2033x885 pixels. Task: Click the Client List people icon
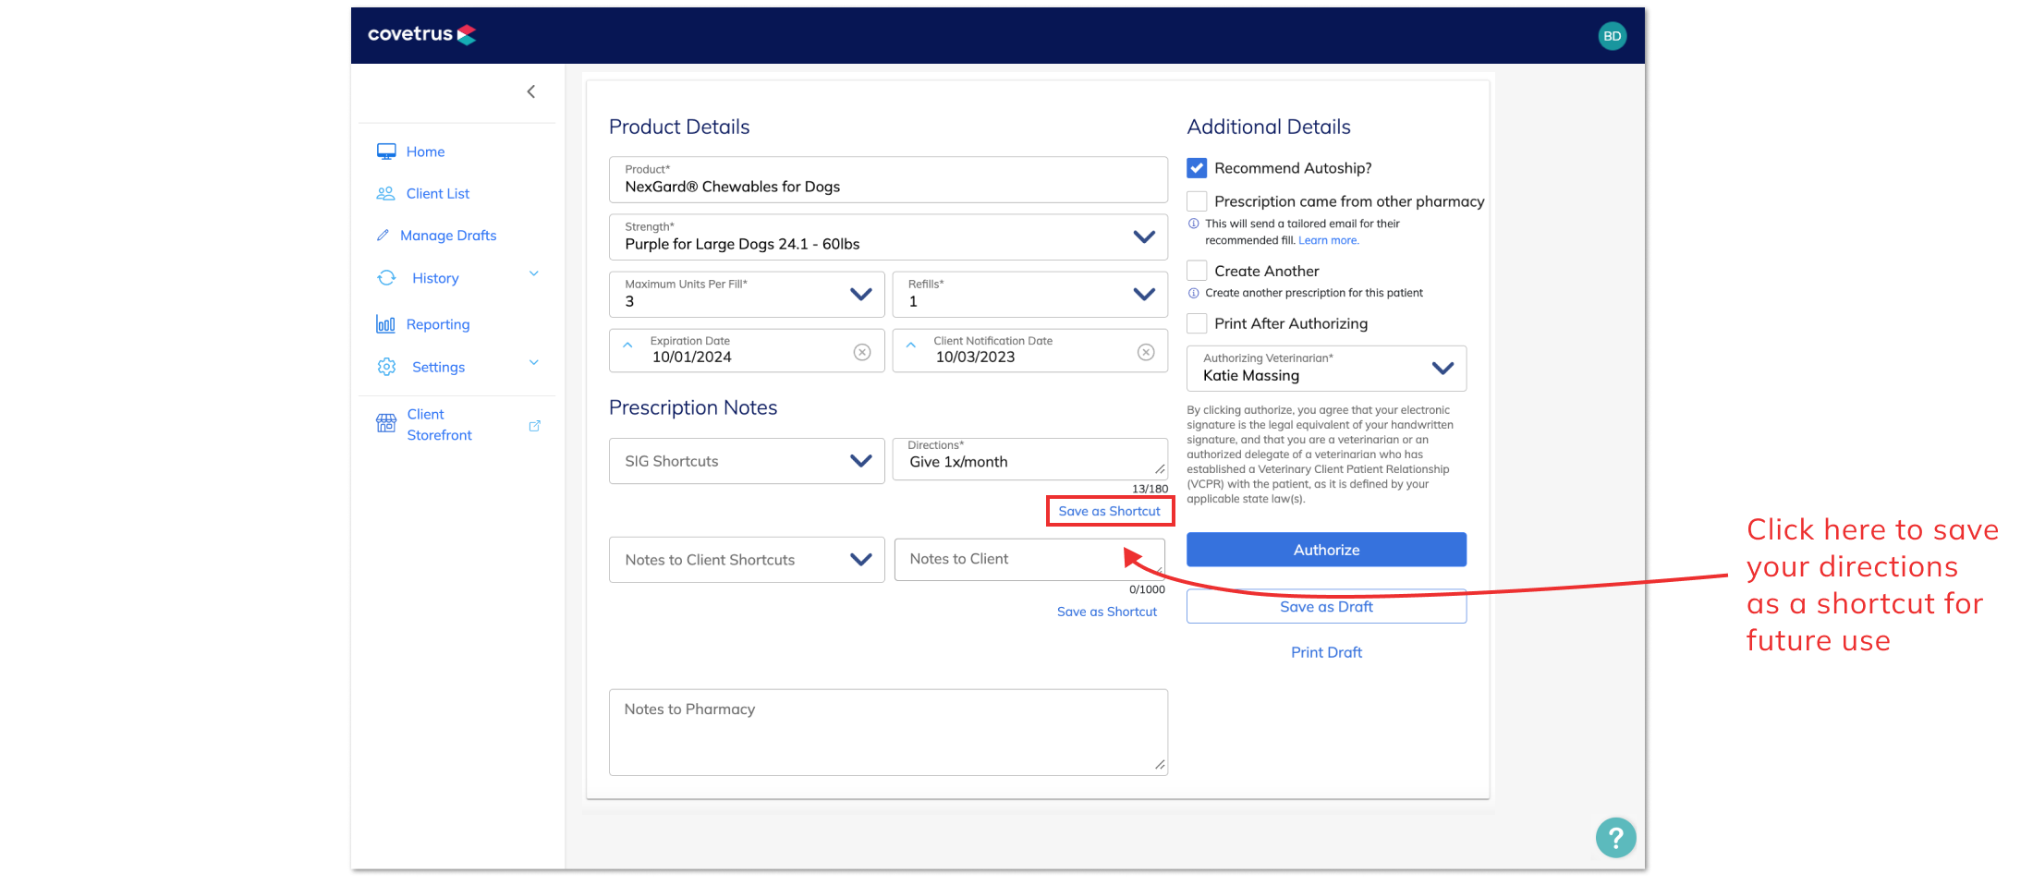click(386, 193)
